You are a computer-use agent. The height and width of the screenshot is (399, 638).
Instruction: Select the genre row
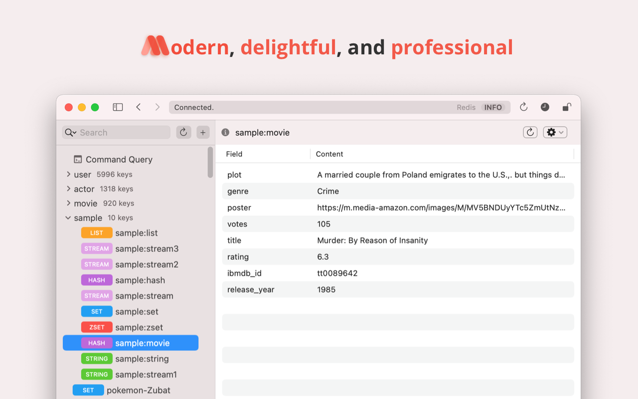click(398, 192)
